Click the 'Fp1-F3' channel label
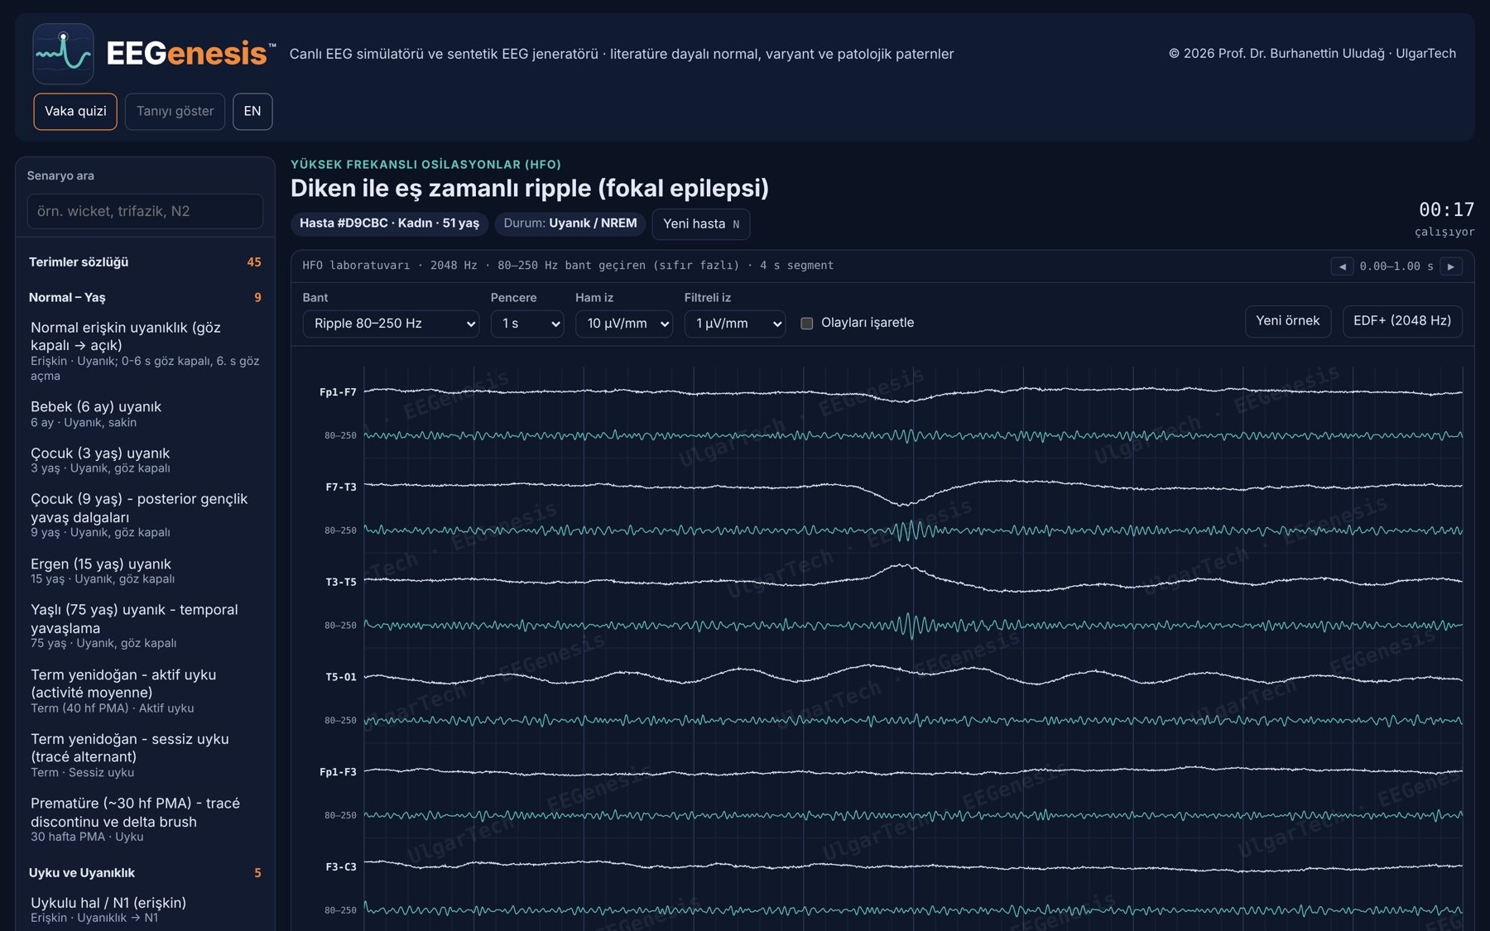The image size is (1490, 931). [x=338, y=772]
